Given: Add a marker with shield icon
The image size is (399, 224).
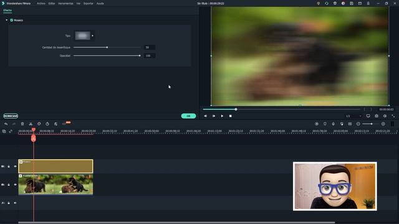Looking at the screenshot, I should (325, 124).
